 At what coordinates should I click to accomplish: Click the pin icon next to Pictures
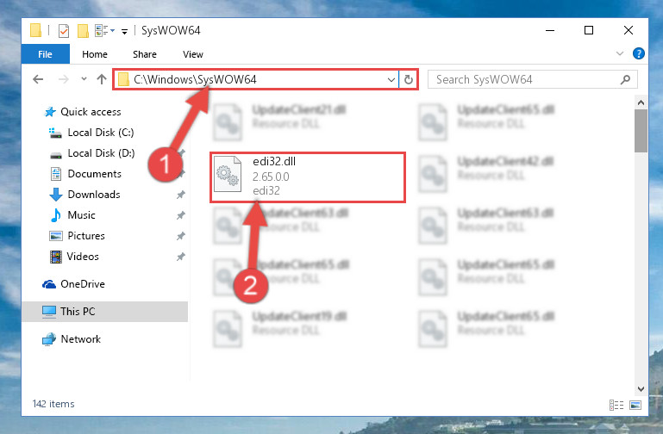(x=180, y=236)
